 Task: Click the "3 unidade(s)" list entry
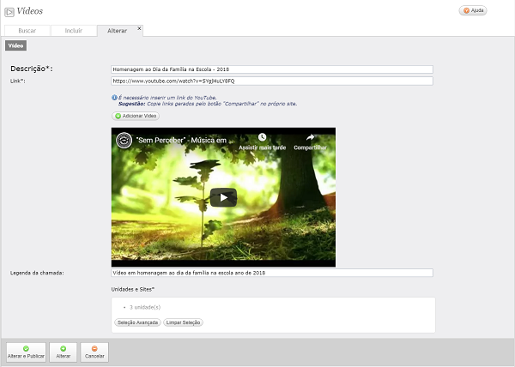point(145,307)
